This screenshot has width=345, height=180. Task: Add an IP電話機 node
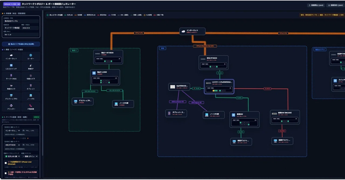point(31,107)
